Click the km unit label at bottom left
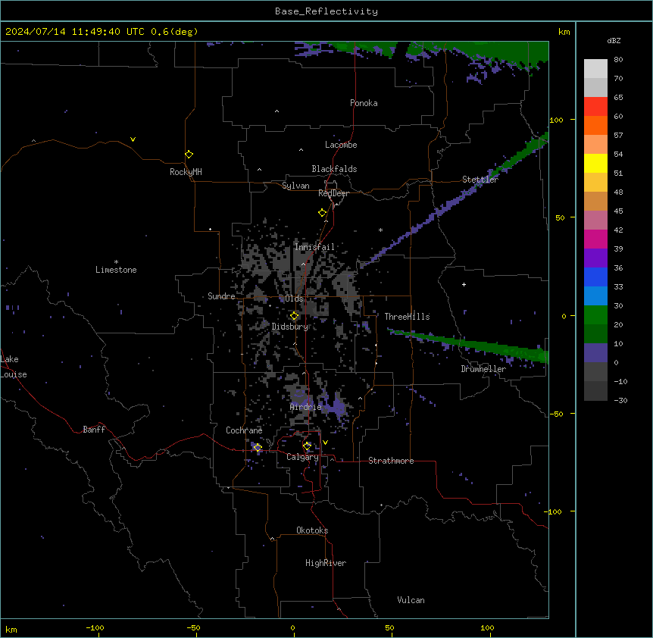 tap(11, 629)
